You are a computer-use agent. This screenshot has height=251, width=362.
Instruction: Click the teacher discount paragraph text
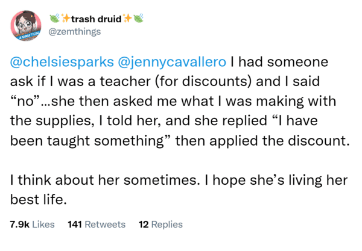coord(180,101)
